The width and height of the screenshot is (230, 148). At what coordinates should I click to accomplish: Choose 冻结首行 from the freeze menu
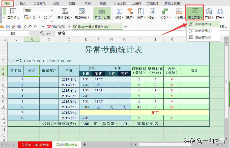coord(202,31)
